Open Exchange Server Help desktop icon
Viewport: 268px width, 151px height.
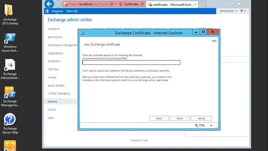coord(10,124)
